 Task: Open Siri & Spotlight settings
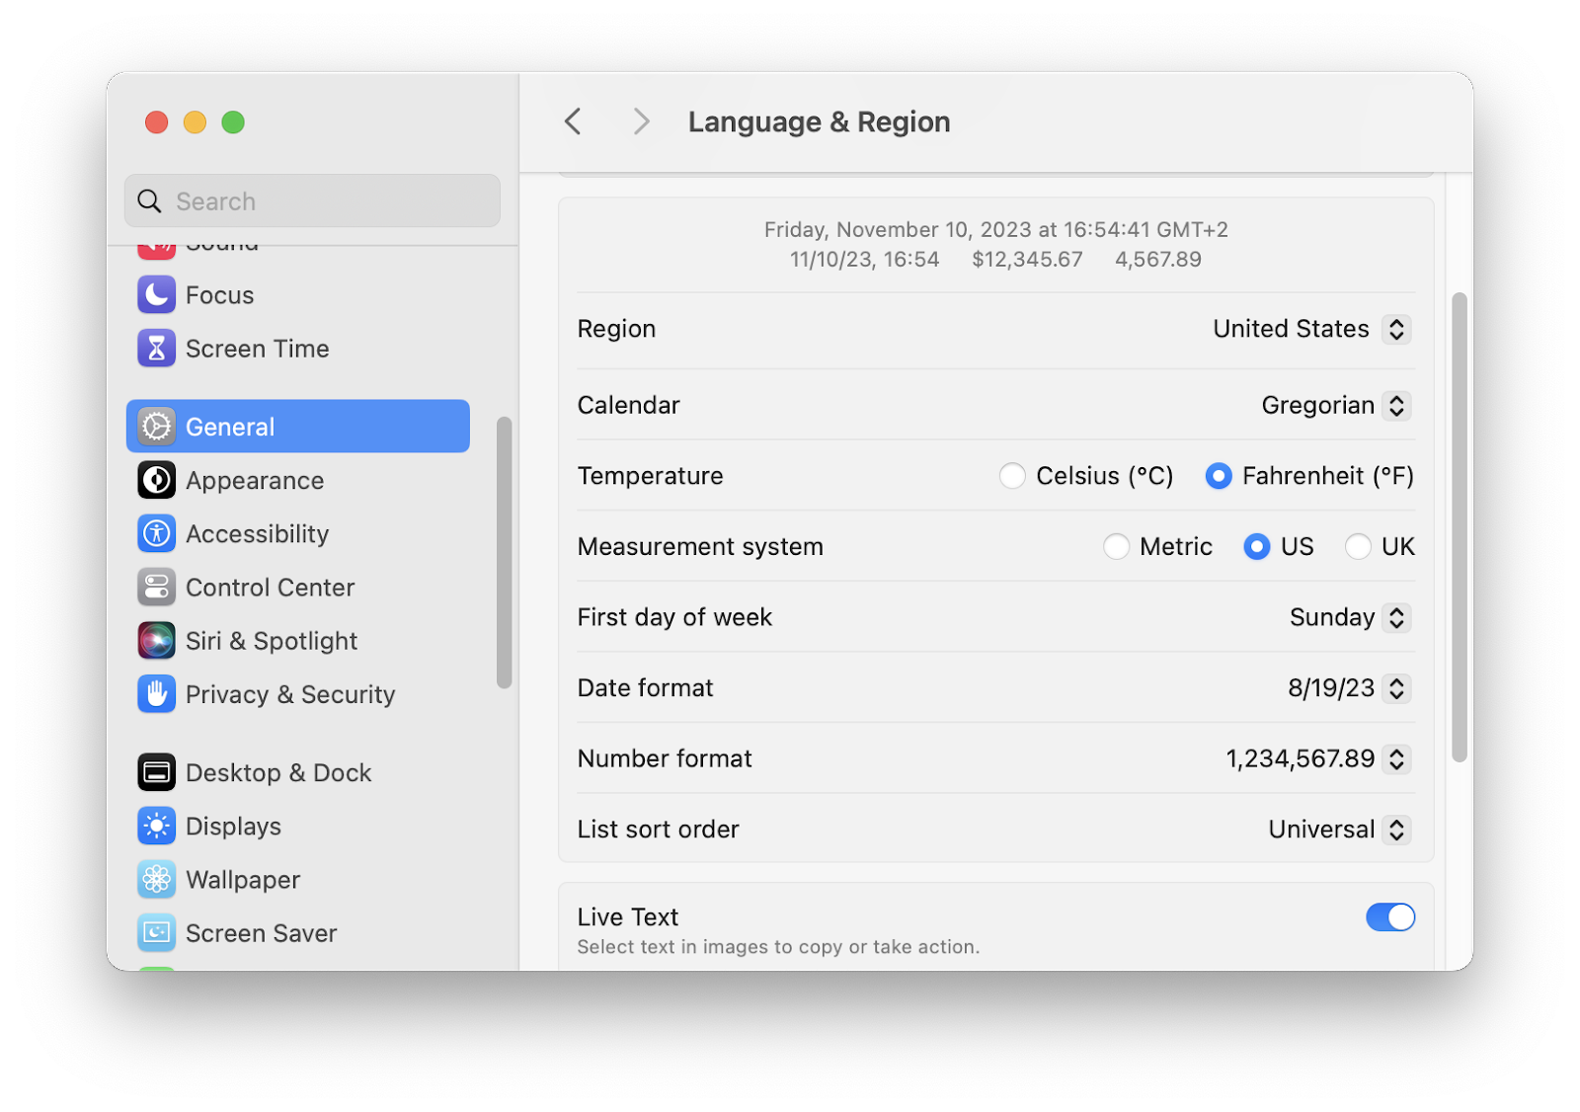[272, 640]
